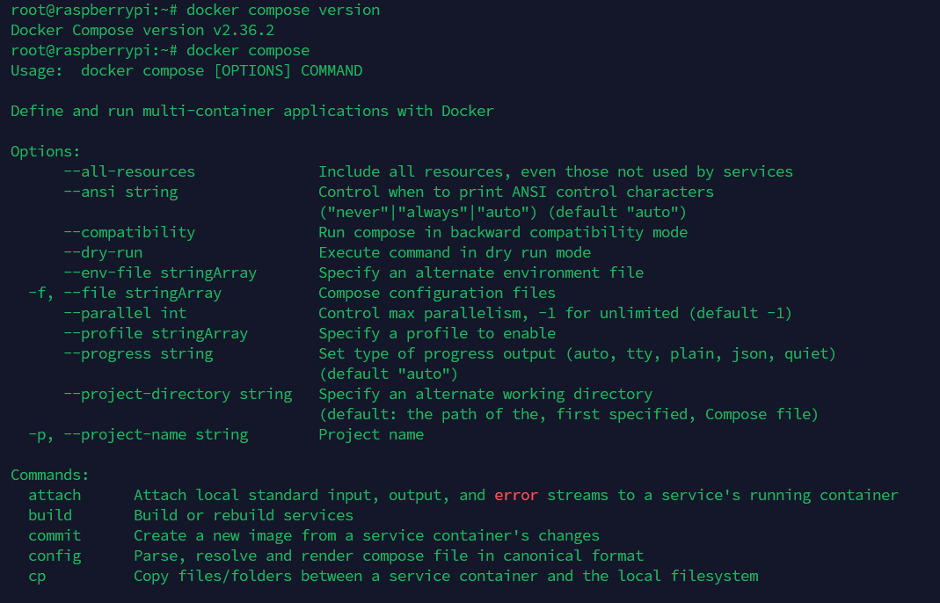Click the "cp" command name
This screenshot has width=940, height=603.
tap(37, 576)
